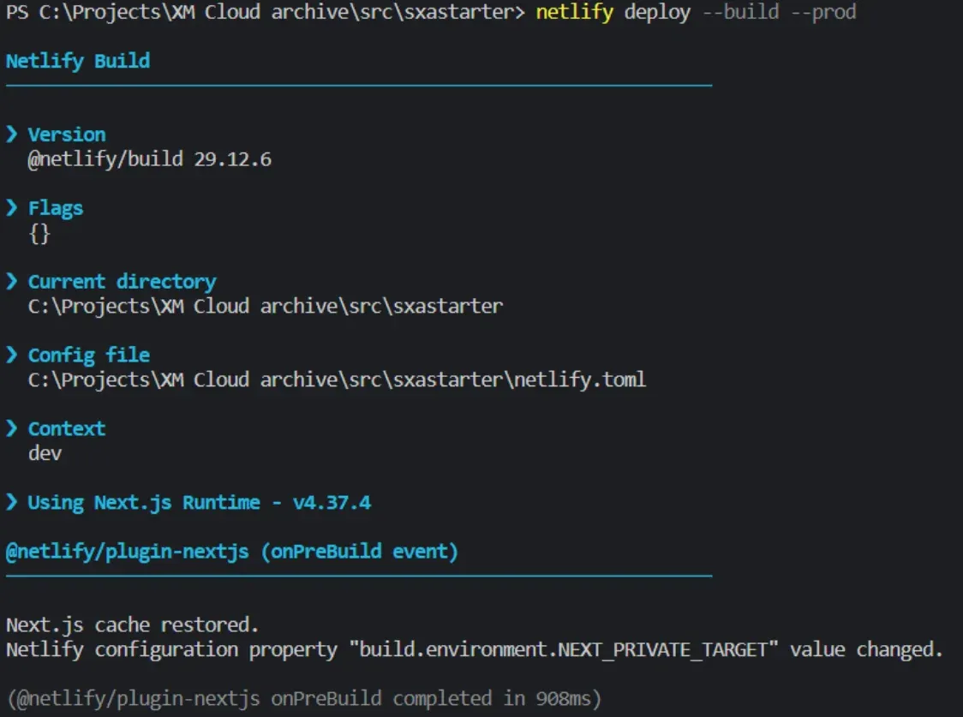Click the chevron beside Current directory

(x=12, y=281)
